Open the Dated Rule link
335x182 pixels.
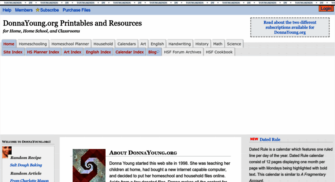(270, 139)
